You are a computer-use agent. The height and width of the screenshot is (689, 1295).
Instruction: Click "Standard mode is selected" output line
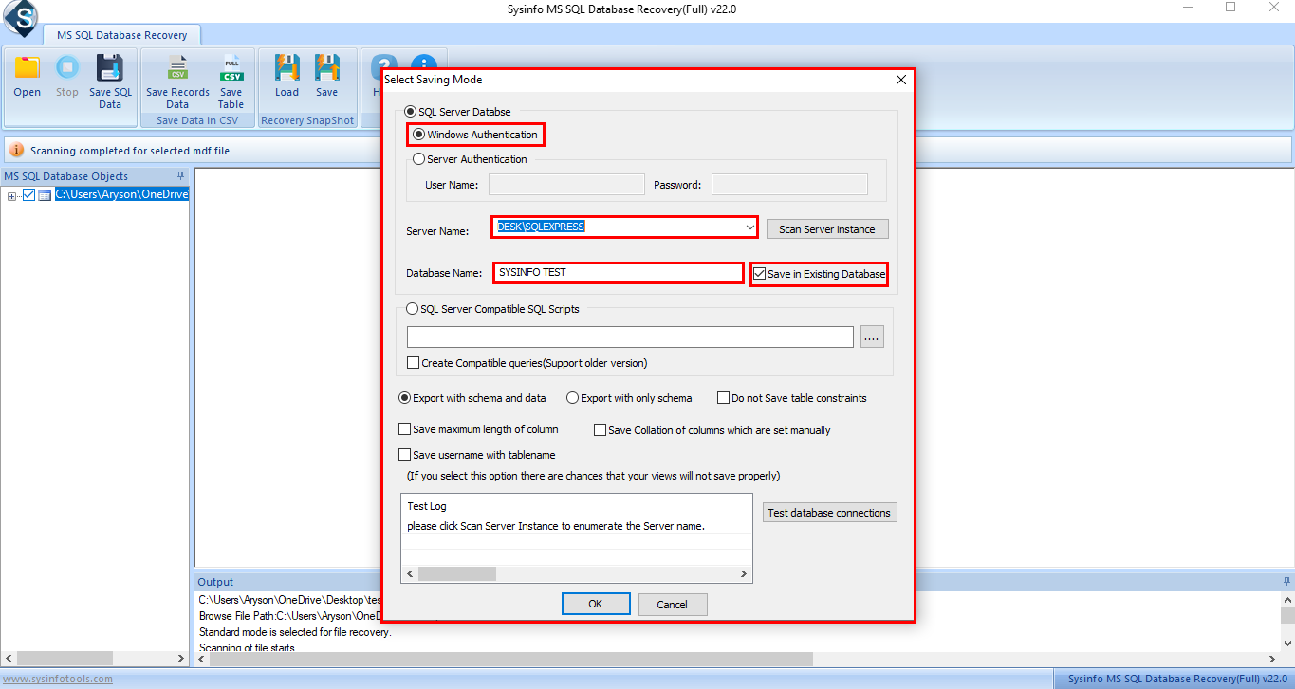coord(295,632)
